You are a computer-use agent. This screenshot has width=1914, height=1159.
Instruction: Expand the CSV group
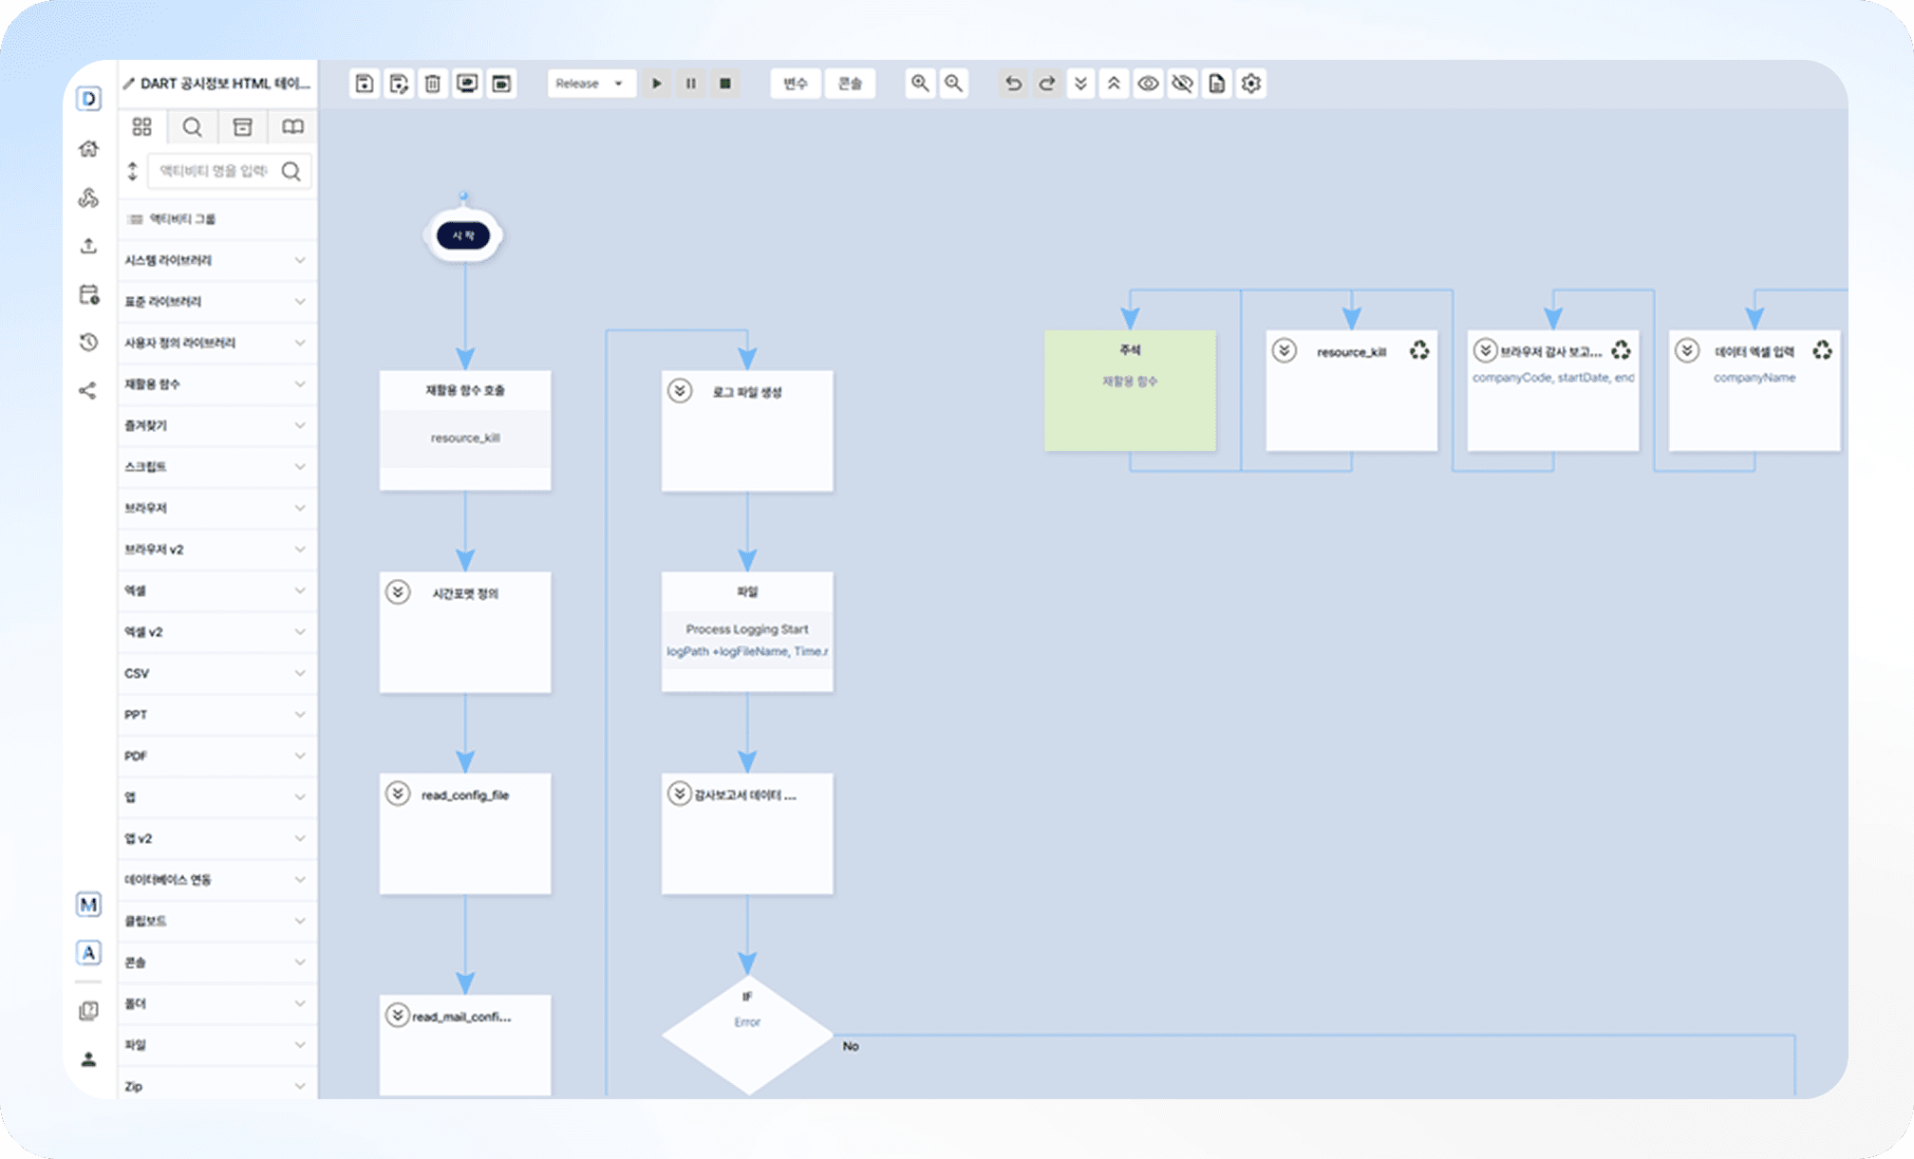tap(217, 673)
